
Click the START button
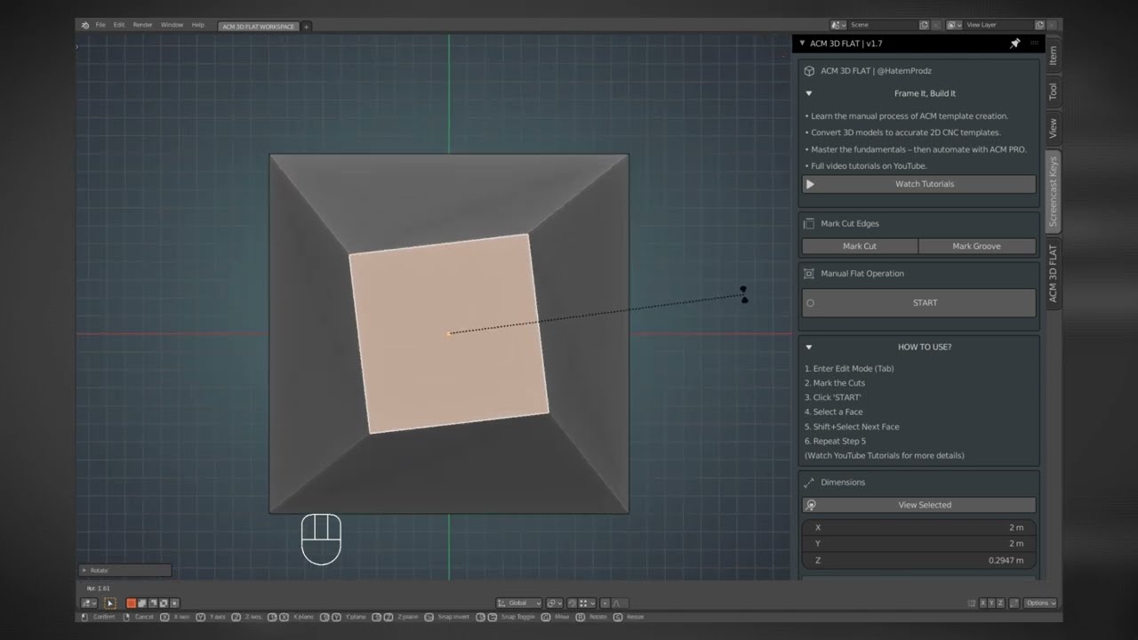pos(919,302)
